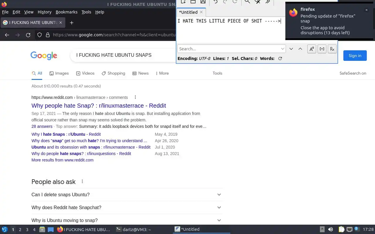Open a new Firefox tab
The height and width of the screenshot is (234, 375).
point(71,23)
